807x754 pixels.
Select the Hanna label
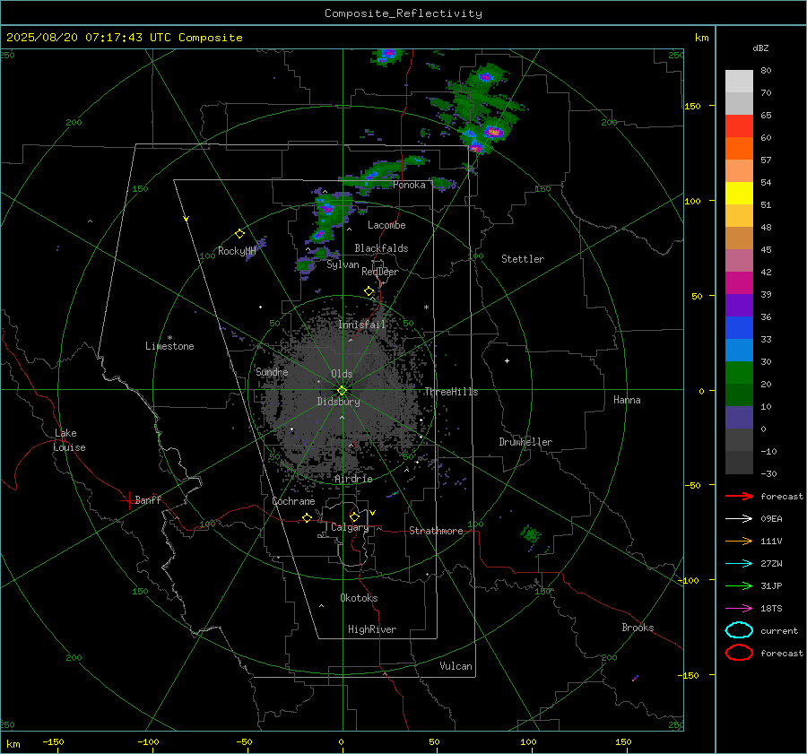pyautogui.click(x=627, y=400)
